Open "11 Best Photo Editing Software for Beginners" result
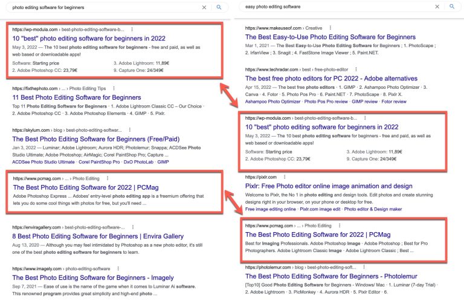 (76, 98)
